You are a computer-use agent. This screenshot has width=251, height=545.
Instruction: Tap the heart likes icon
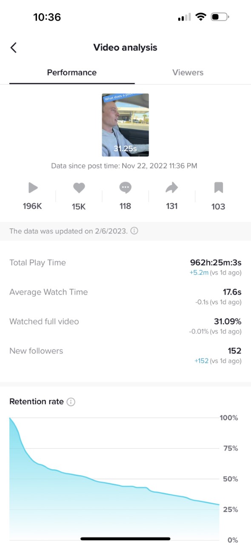pyautogui.click(x=79, y=188)
